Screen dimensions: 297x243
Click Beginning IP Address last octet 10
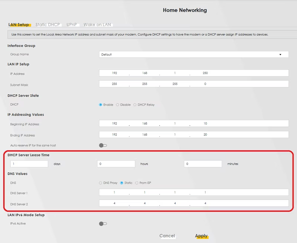pyautogui.click(x=205, y=124)
